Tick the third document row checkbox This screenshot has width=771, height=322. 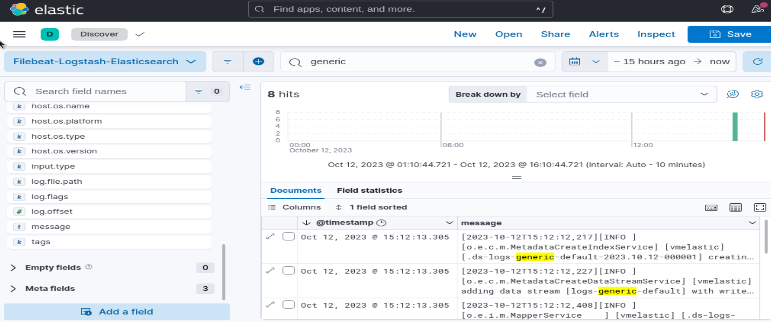(288, 305)
